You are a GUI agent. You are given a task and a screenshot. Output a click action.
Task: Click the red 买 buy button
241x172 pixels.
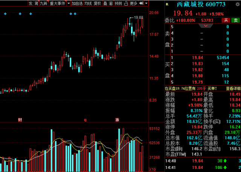(x=226, y=20)
